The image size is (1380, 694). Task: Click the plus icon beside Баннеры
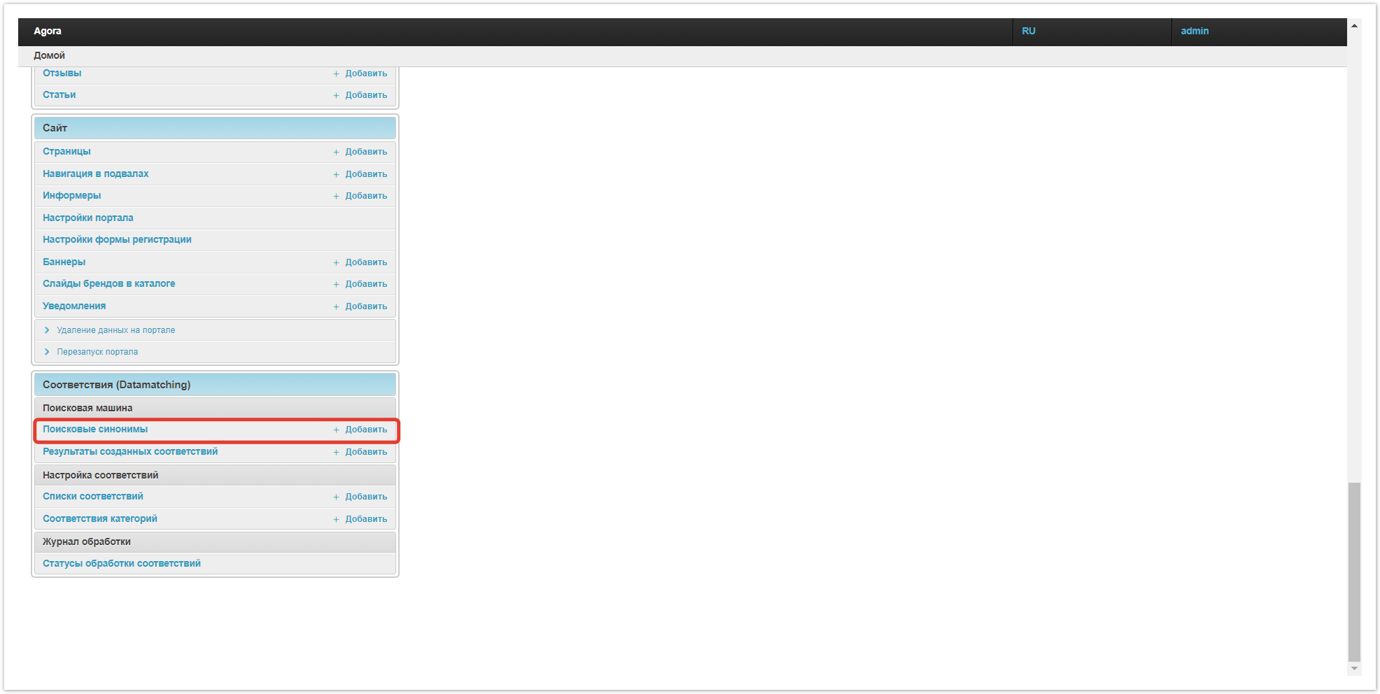[336, 263]
